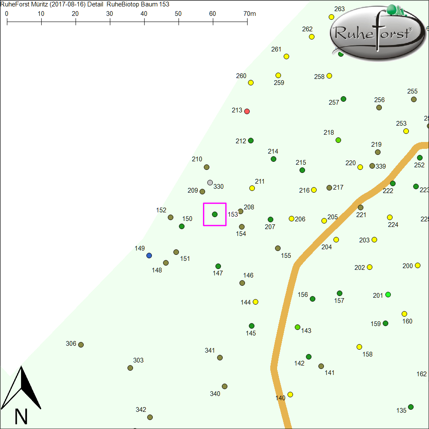
Task: Click the yellow tree marker 144
Action: (x=256, y=302)
